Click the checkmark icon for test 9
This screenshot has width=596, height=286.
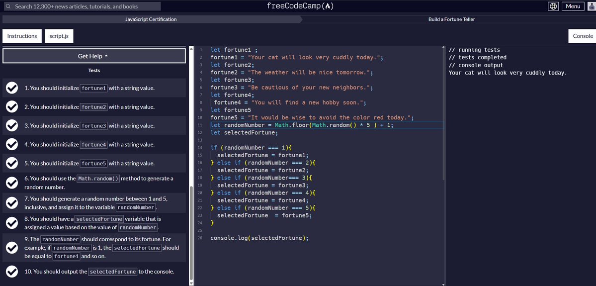tap(12, 248)
